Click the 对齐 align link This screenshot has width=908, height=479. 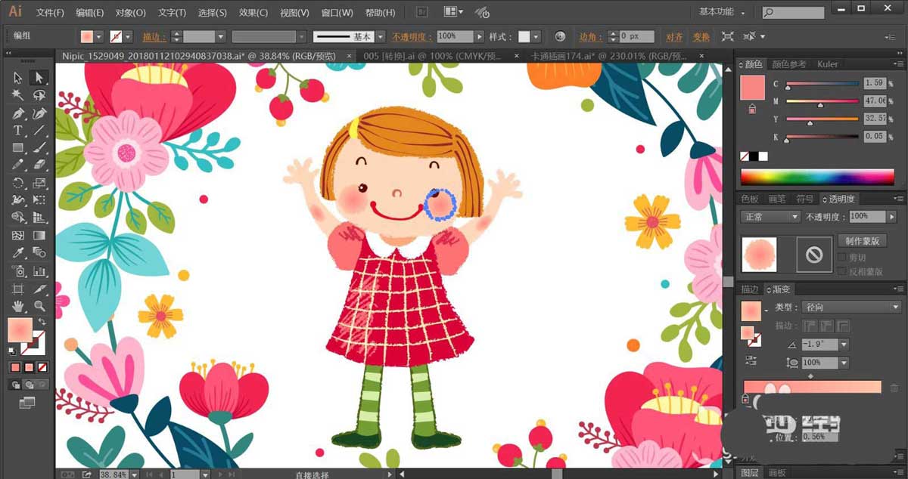(674, 36)
